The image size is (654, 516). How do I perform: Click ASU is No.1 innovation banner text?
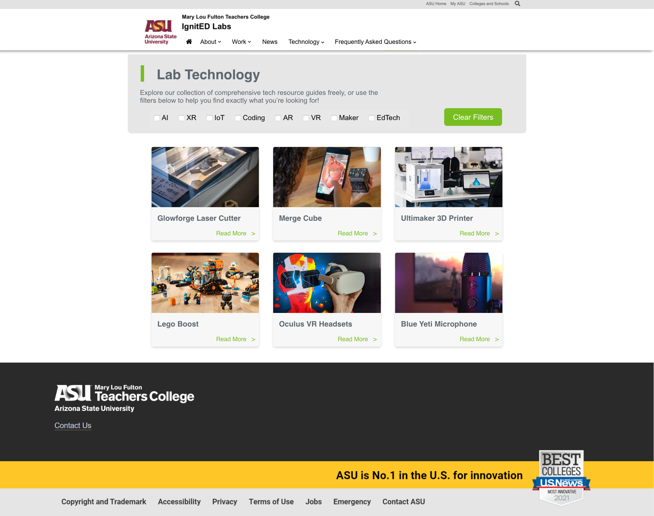click(x=429, y=475)
